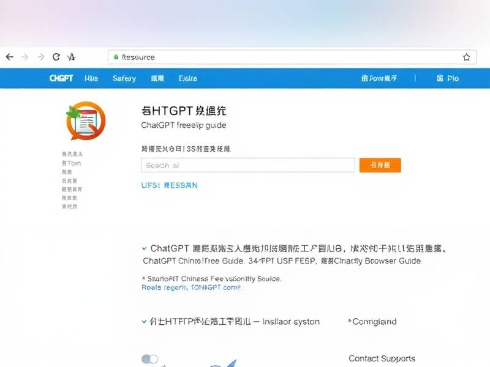Select Hile in the blue navigation bar

click(x=91, y=78)
